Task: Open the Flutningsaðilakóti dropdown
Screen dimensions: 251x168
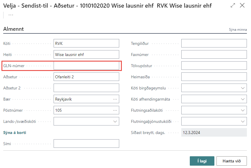Action: coord(243,110)
